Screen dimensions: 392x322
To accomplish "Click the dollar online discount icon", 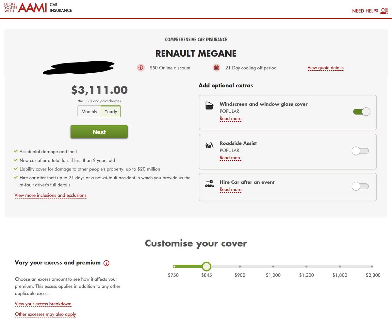I will click(141, 68).
